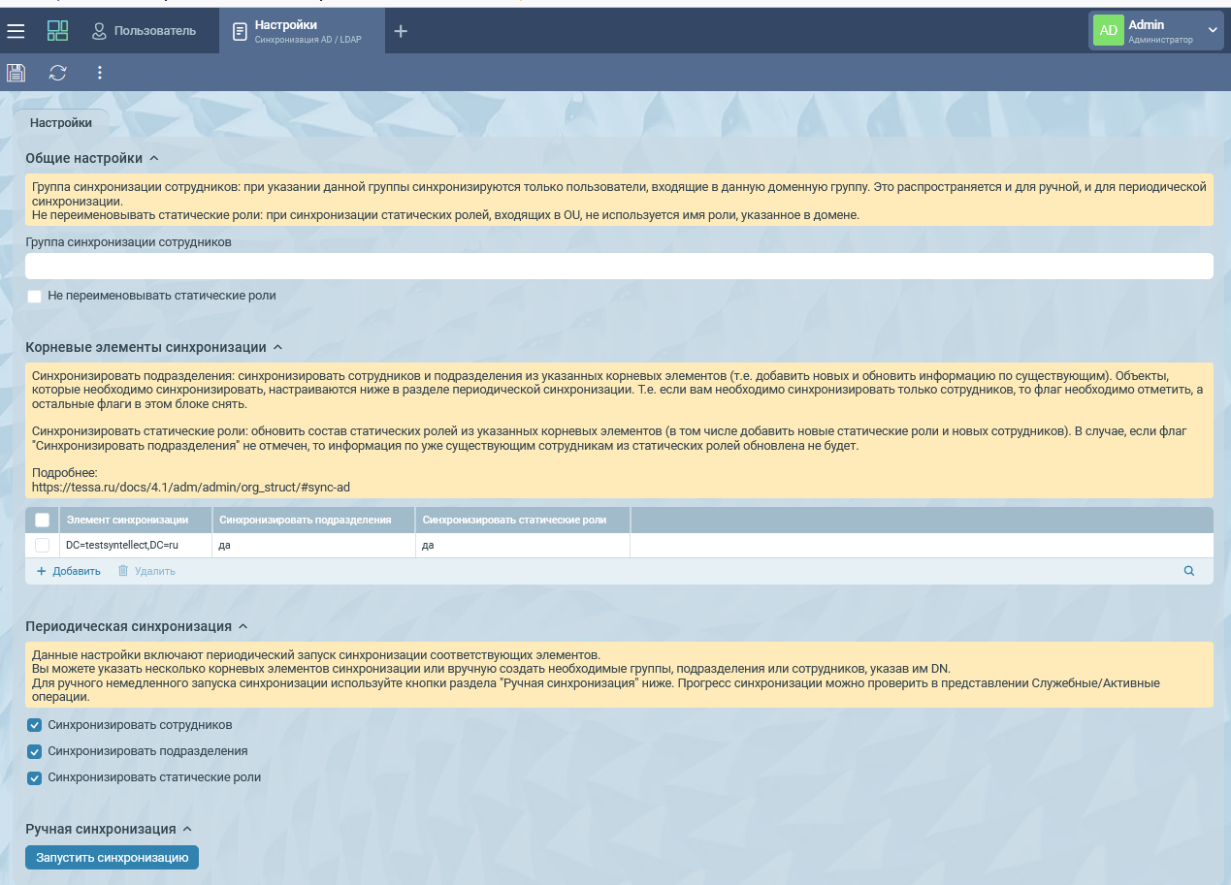
Task: Open the Admin account dropdown arrow
Action: [1213, 31]
